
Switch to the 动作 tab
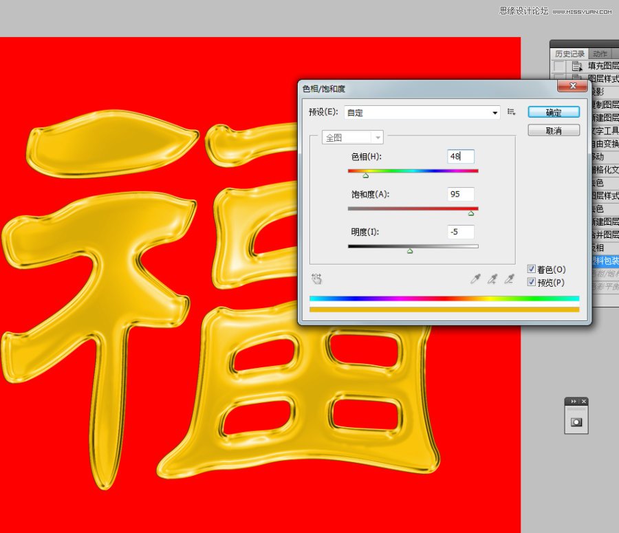600,53
